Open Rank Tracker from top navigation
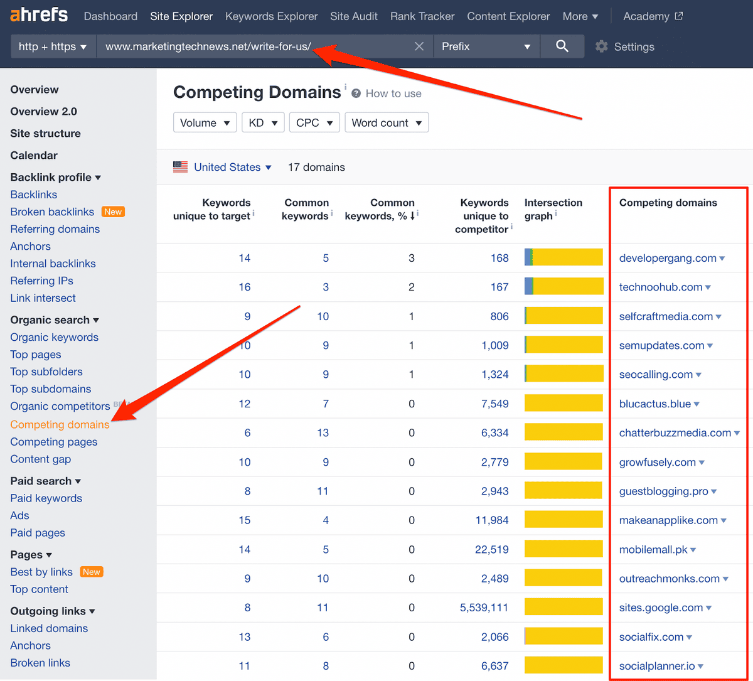 pos(422,16)
